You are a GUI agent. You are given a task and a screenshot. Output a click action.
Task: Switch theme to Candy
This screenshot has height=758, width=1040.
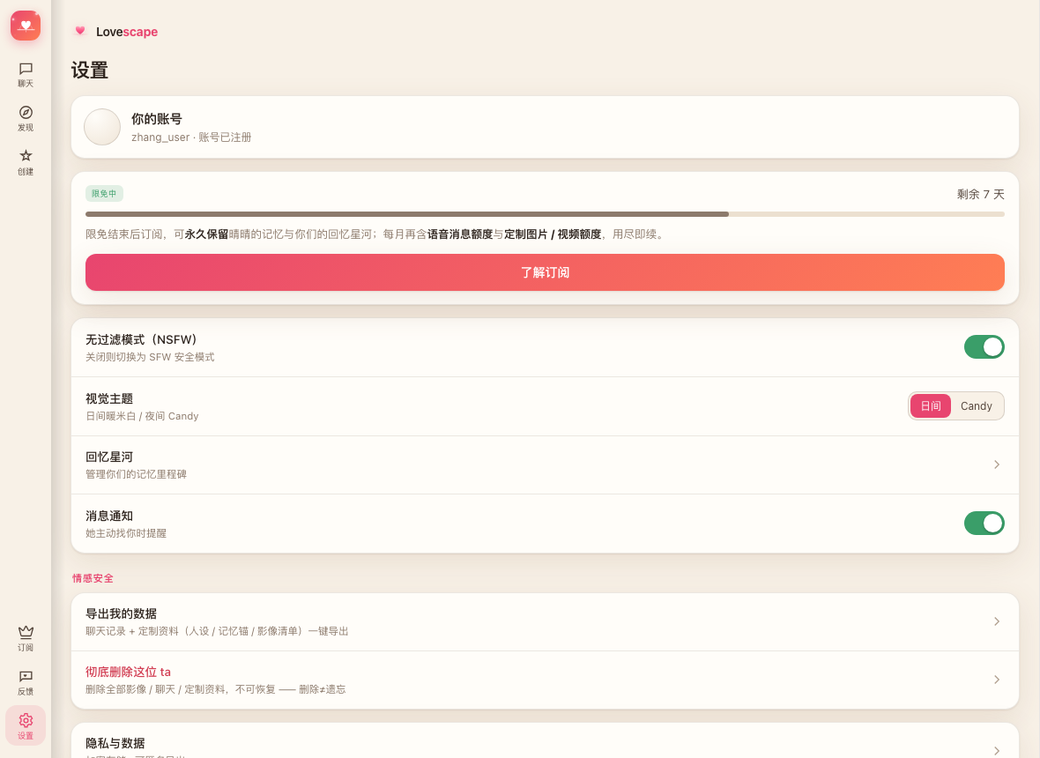(x=976, y=405)
